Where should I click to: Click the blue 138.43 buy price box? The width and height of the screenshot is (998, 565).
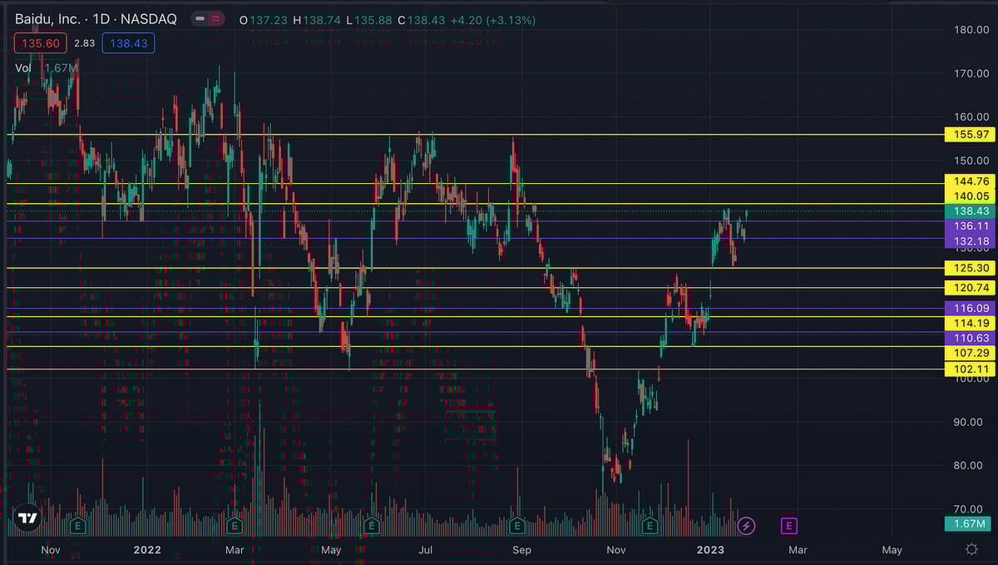coord(128,43)
